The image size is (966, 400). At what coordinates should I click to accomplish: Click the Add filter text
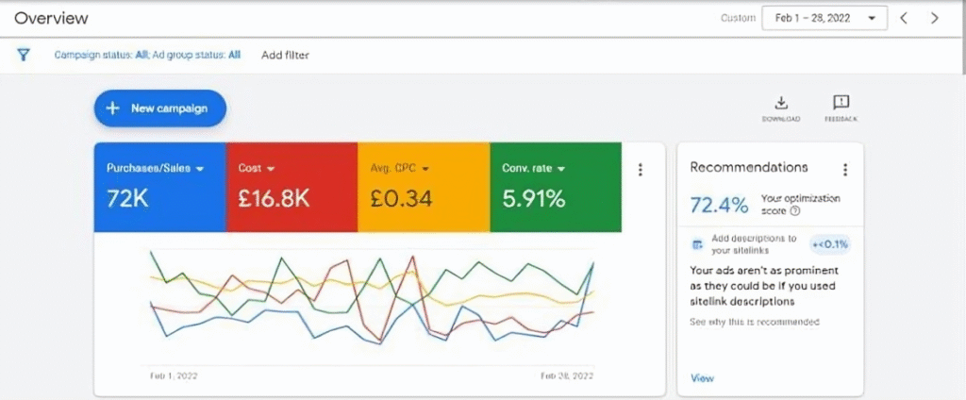pos(285,55)
